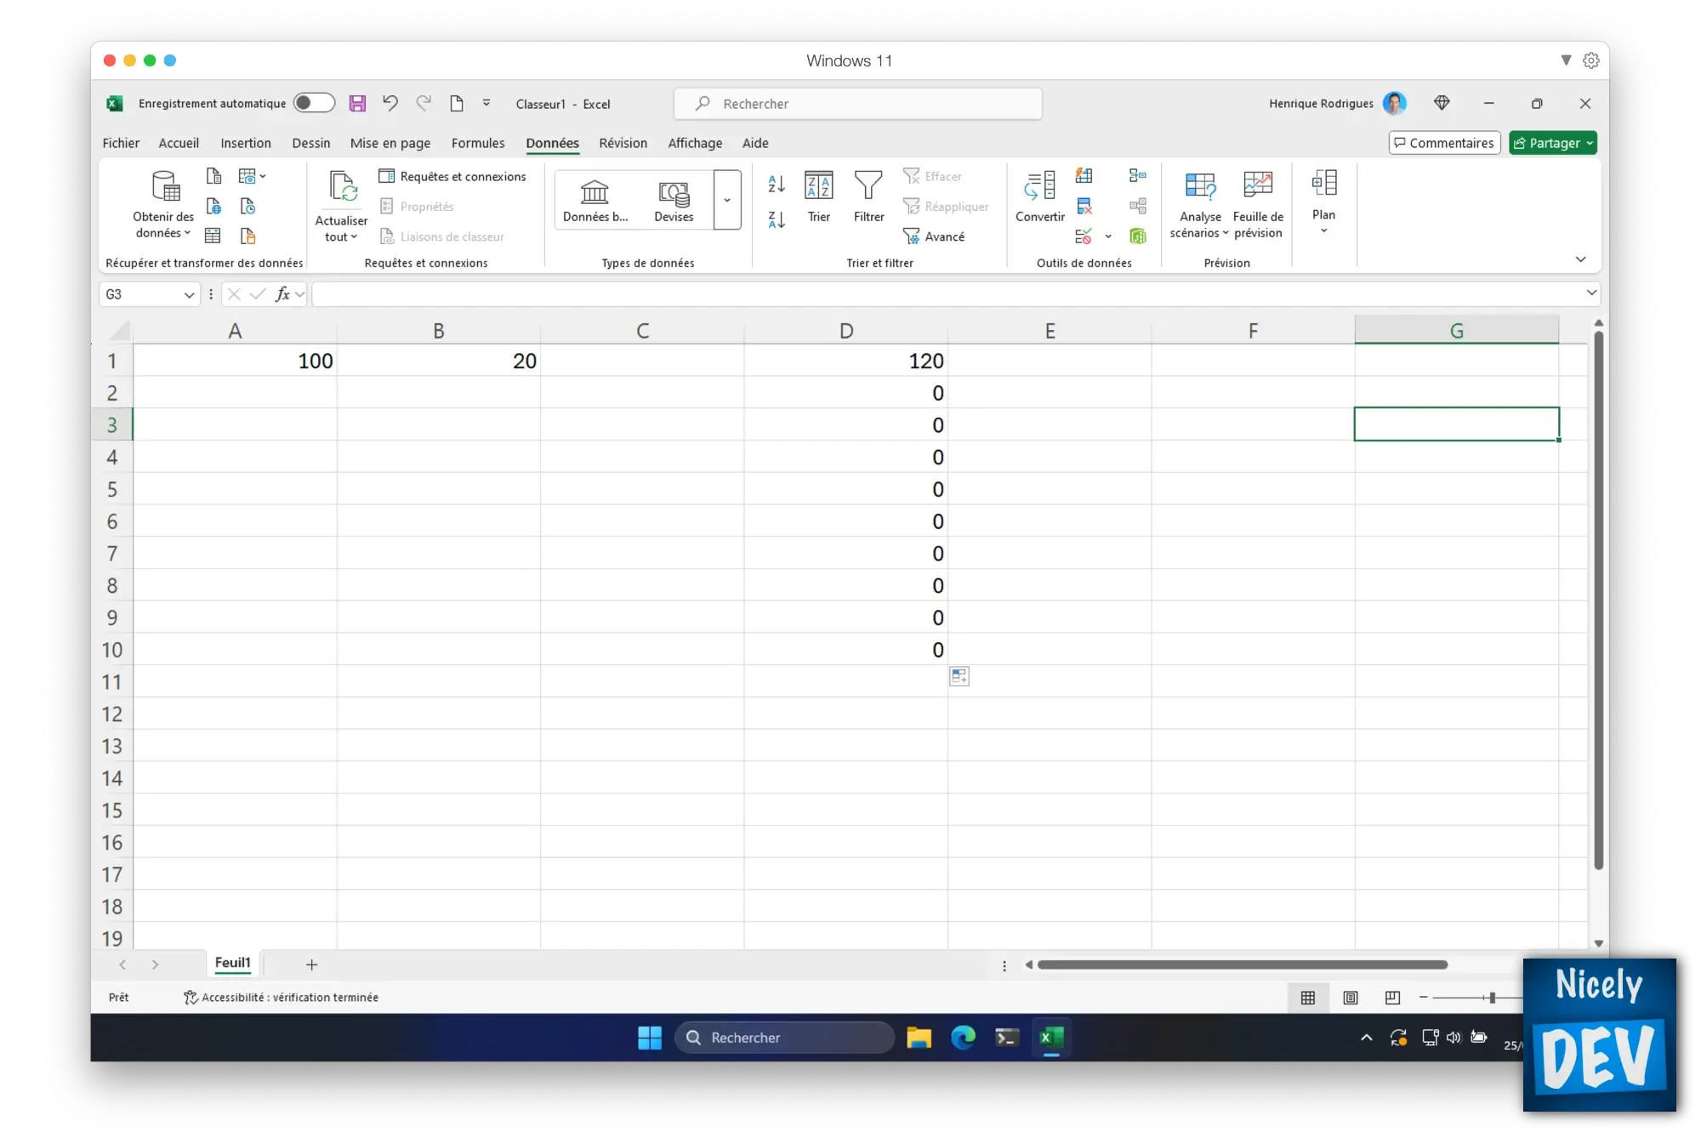This screenshot has width=1701, height=1138.
Task: Collapse the ribbon with the chevron
Action: (x=1580, y=259)
